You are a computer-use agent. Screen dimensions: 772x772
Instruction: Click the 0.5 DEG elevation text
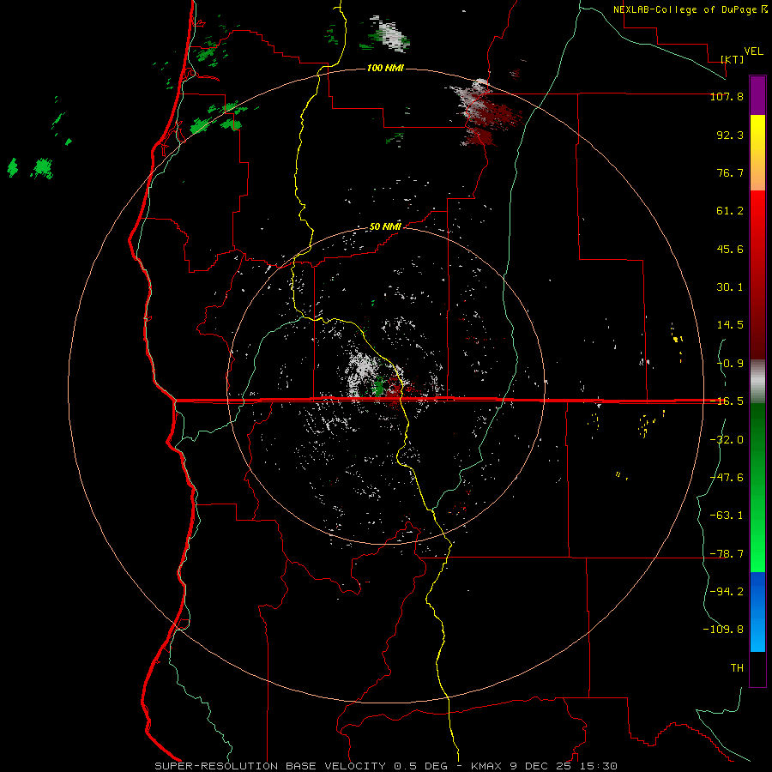[x=420, y=766]
